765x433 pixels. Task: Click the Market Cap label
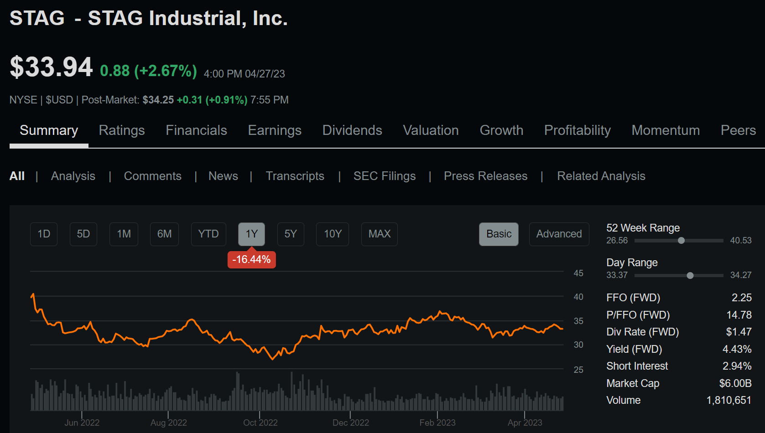(633, 383)
